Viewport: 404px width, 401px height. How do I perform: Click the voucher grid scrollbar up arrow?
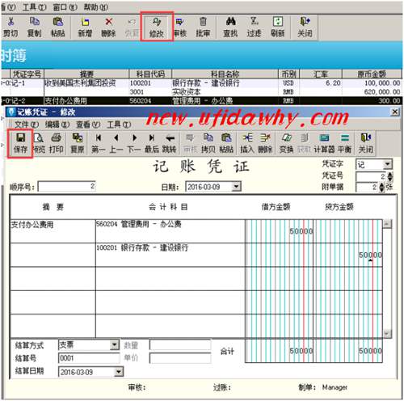pyautogui.click(x=387, y=224)
